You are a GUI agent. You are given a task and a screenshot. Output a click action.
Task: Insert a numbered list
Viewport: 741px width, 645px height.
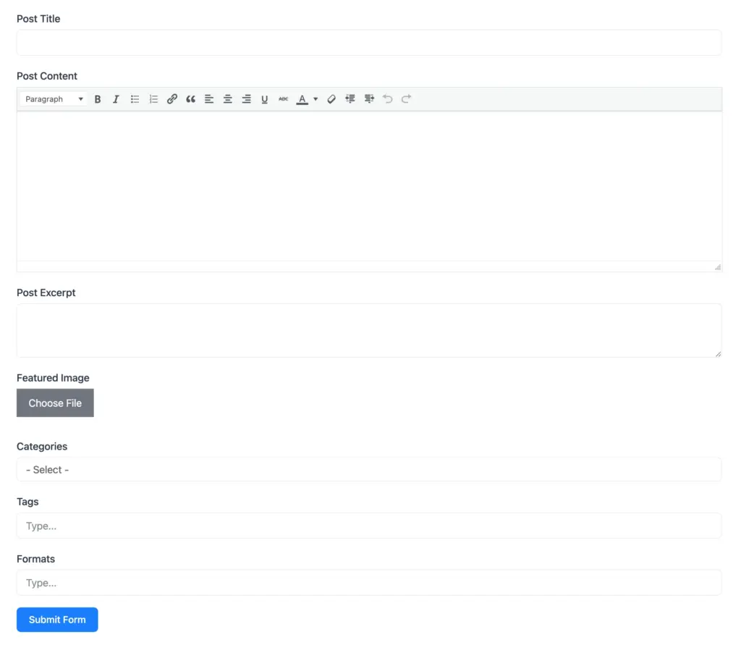click(x=153, y=99)
